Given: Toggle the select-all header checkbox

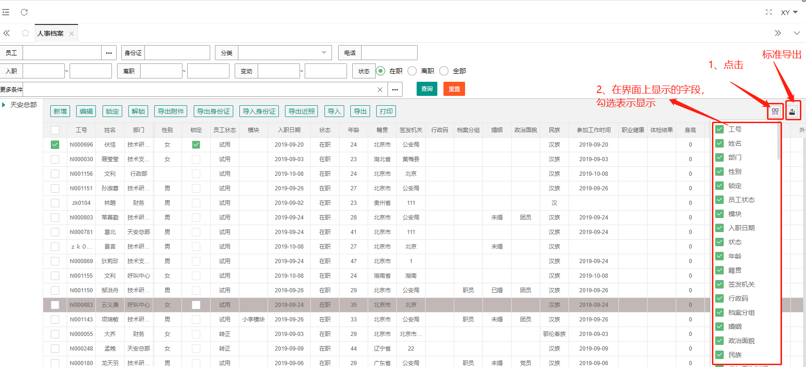Looking at the screenshot, I should click(x=55, y=130).
